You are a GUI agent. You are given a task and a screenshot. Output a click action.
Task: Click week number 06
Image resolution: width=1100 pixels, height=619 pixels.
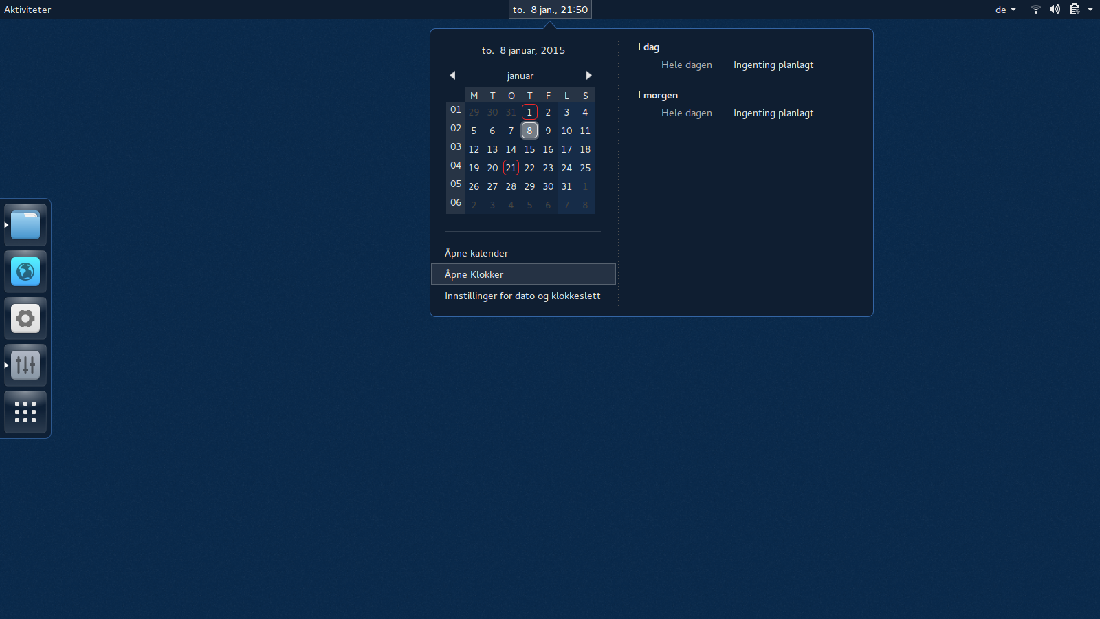point(456,202)
